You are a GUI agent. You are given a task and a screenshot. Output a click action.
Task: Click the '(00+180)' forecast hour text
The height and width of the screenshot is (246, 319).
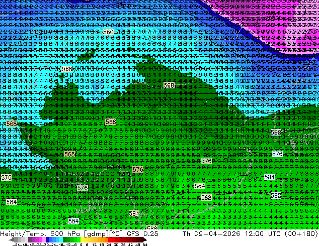[x=301, y=233]
